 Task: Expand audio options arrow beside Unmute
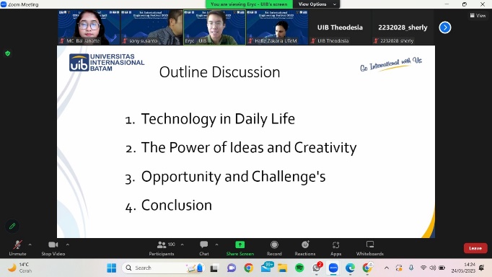[30, 245]
